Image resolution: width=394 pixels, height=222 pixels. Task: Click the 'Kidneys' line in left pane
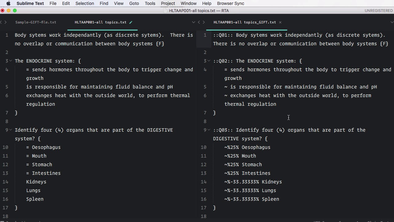tap(36, 182)
